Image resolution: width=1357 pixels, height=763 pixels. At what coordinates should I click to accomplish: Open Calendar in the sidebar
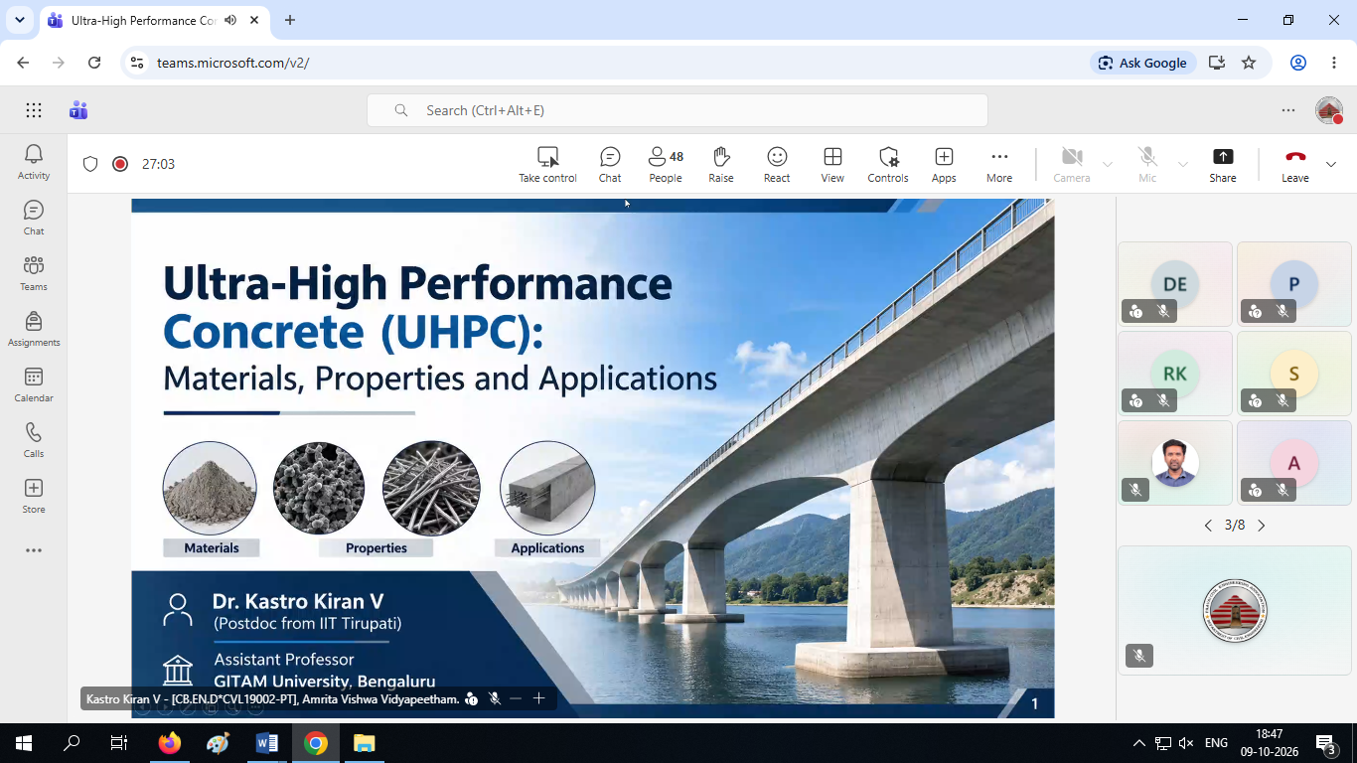tap(34, 383)
